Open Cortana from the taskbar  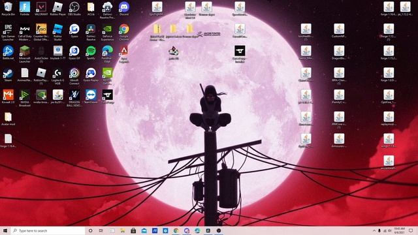point(90,230)
